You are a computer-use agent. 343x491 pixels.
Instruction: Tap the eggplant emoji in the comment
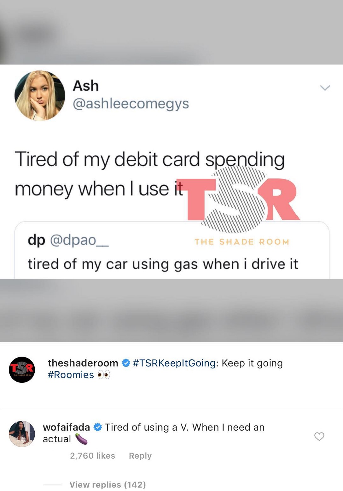tap(81, 439)
